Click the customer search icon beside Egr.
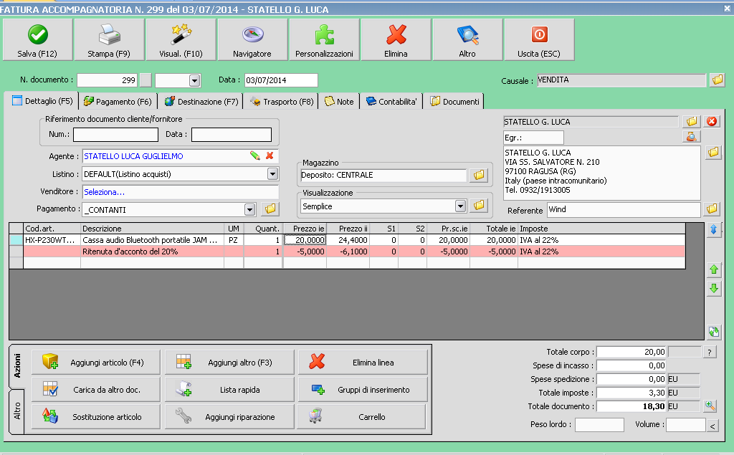 pos(692,137)
